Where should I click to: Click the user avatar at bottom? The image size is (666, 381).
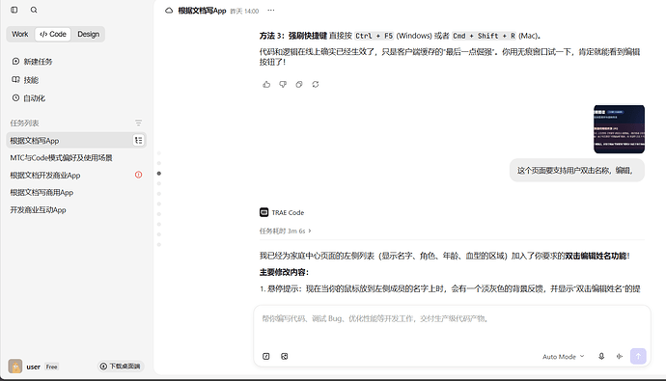click(15, 367)
